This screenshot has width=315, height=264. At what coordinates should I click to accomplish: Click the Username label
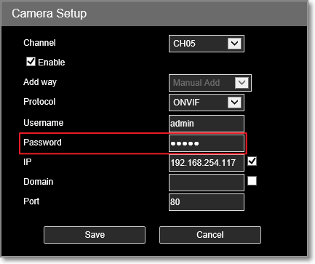tap(44, 123)
